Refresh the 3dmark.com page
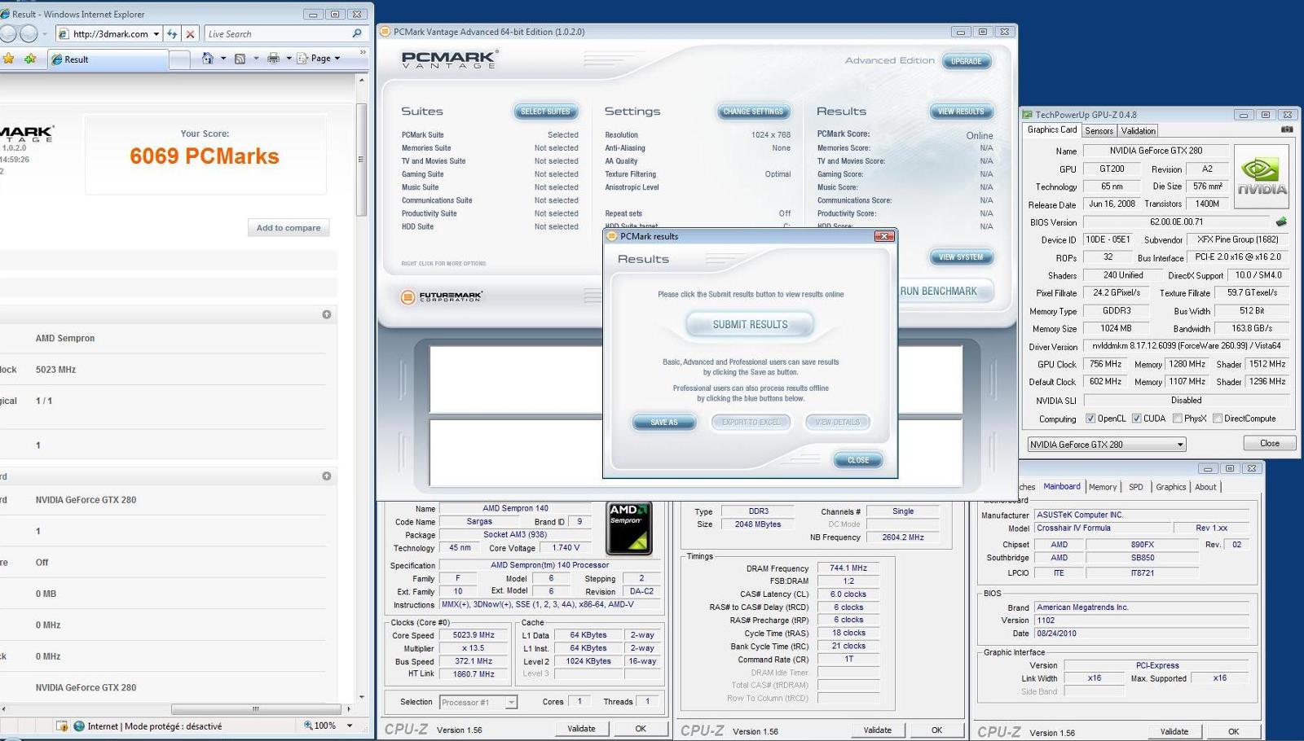This screenshot has width=1304, height=741. coord(172,34)
